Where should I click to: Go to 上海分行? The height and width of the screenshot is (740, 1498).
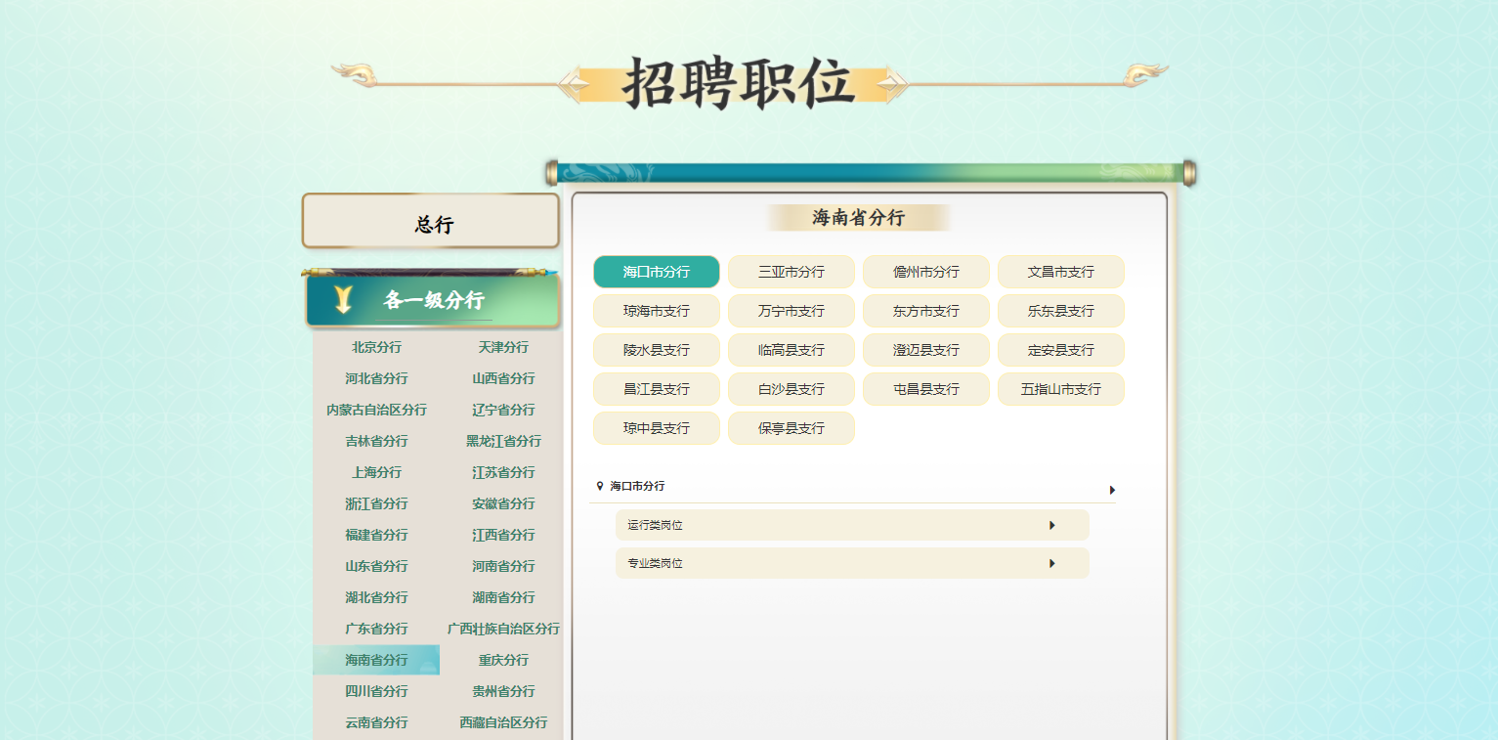pyautogui.click(x=376, y=472)
